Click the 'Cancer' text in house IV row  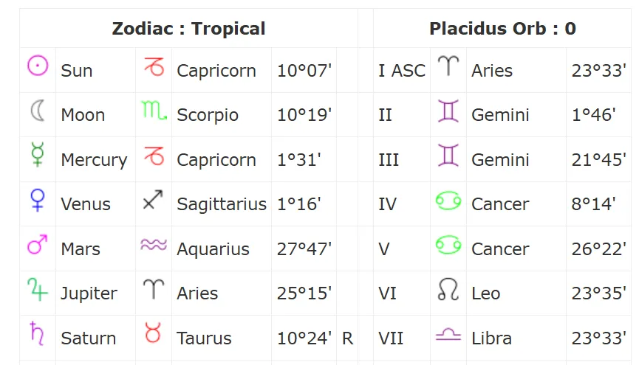[500, 204]
